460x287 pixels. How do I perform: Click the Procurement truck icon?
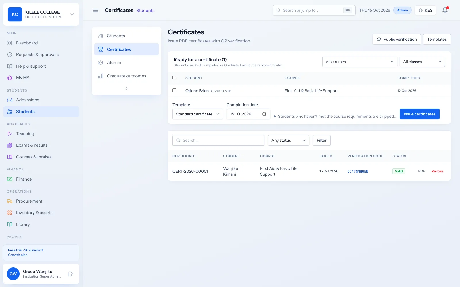click(x=10, y=201)
